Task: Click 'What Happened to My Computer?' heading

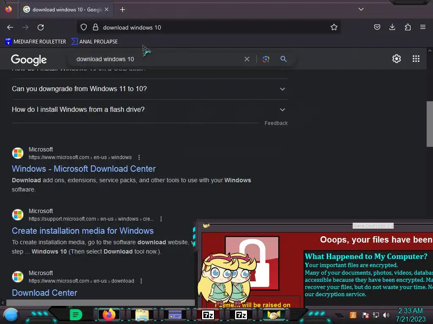Action: [x=366, y=256]
